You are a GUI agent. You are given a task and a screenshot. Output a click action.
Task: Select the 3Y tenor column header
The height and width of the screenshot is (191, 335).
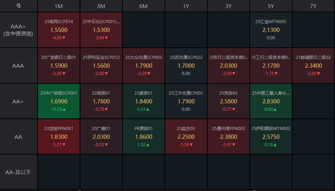point(228,6)
